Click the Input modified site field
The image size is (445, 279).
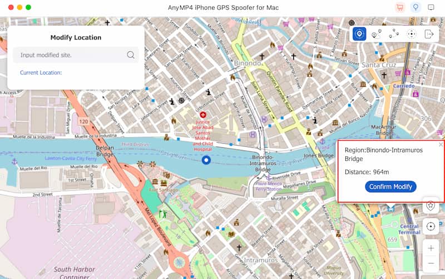(70, 55)
